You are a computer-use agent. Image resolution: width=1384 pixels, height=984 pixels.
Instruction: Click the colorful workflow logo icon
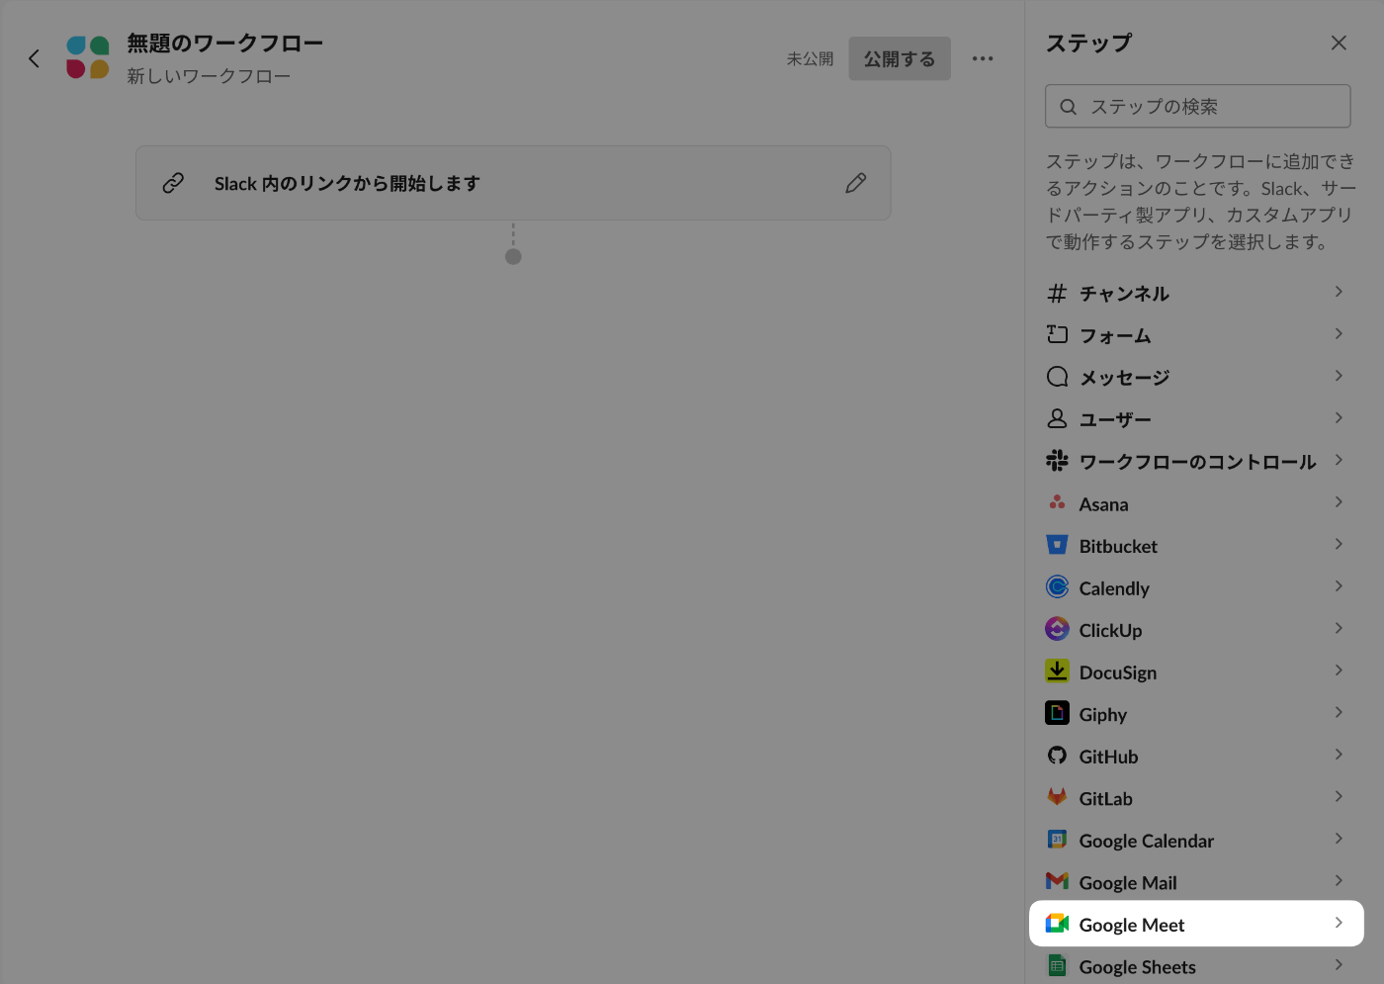coord(87,57)
